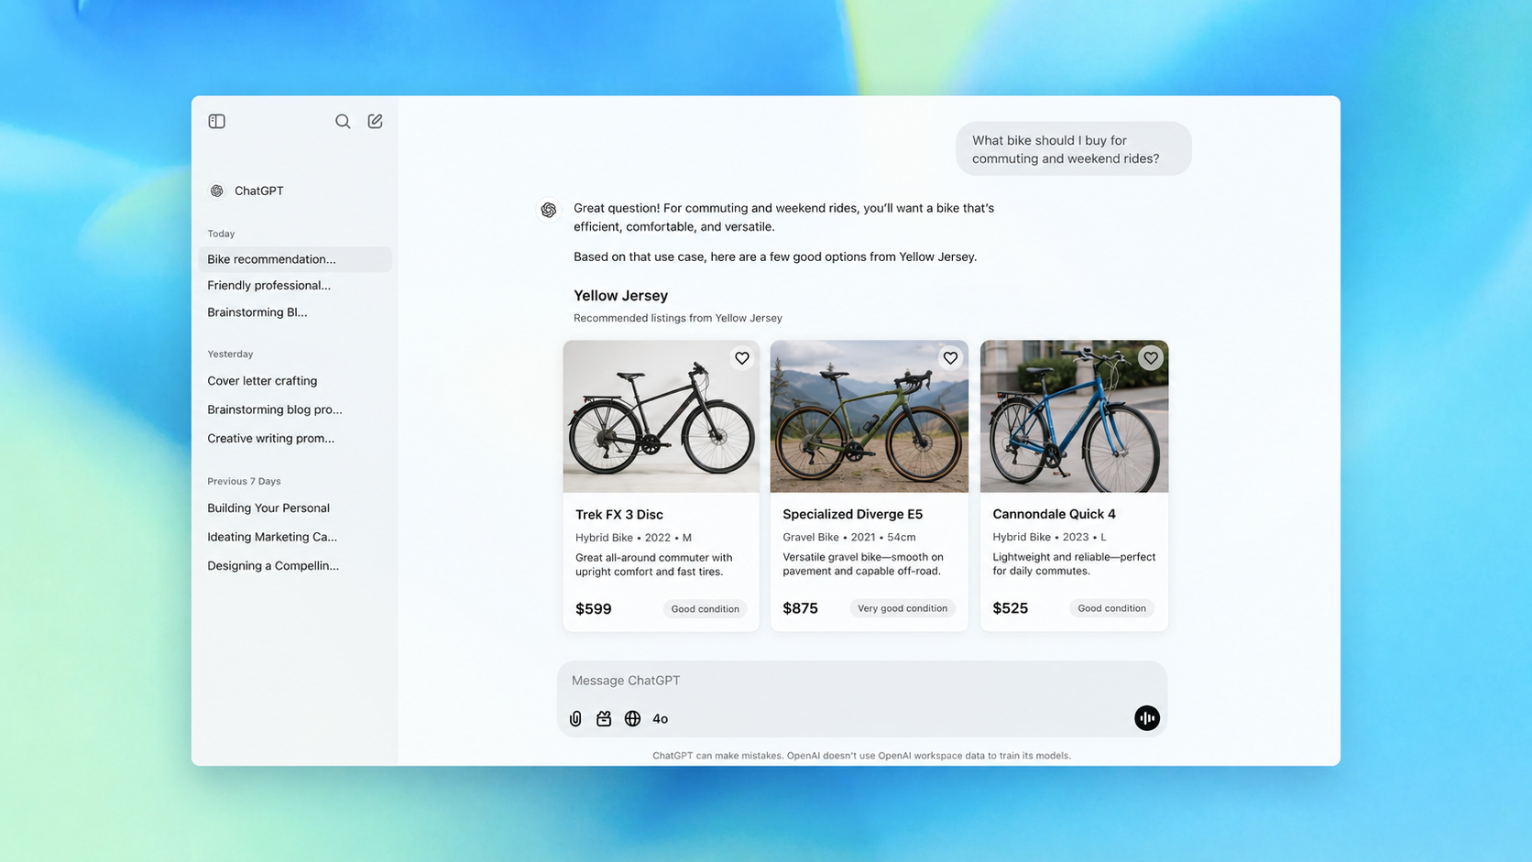Select the Bike recommendation chat
The image size is (1532, 862).
click(295, 259)
